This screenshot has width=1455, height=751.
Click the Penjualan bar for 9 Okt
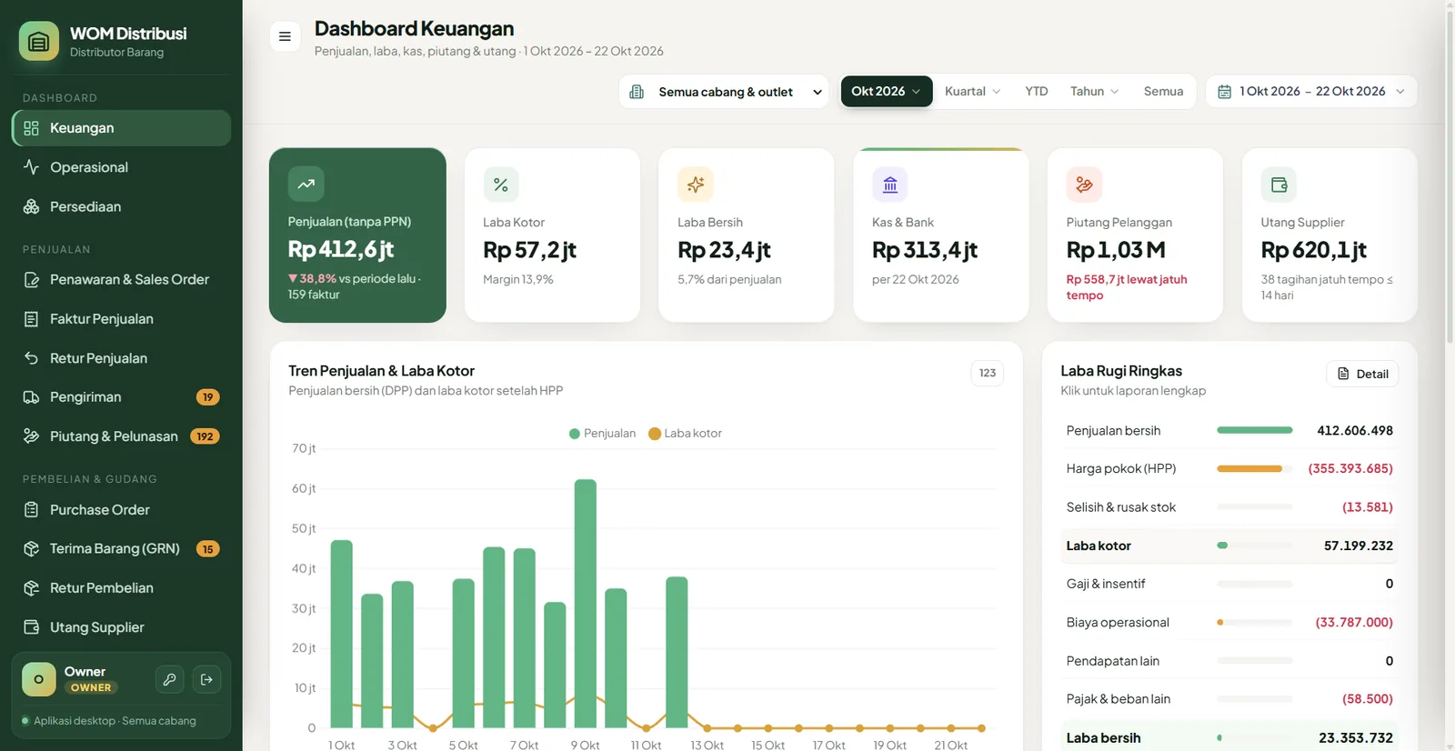click(586, 603)
